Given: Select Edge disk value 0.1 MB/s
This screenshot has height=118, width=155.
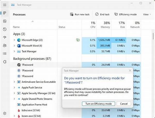Looking at the screenshot, I should [120, 40].
